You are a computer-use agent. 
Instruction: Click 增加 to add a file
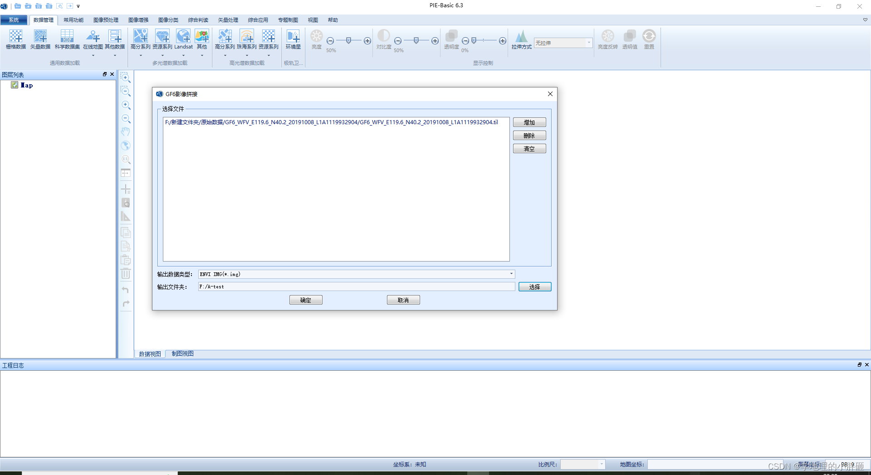[x=529, y=122]
